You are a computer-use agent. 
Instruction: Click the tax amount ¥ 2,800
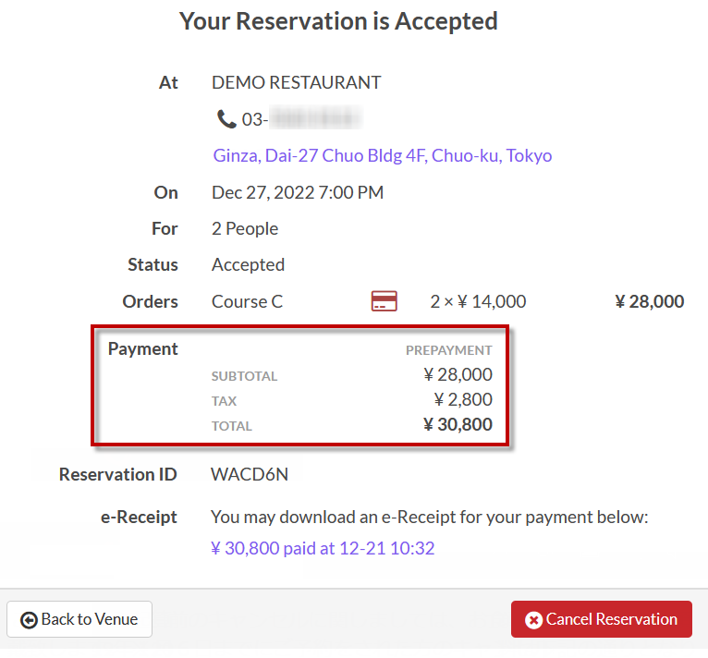tap(463, 400)
